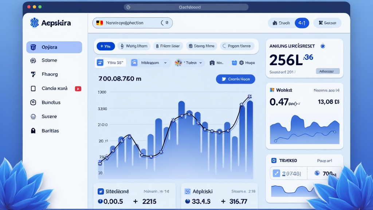The height and width of the screenshot is (210, 373).
Task: Click the Baritlas sidebar icon
Action: [x=33, y=131]
